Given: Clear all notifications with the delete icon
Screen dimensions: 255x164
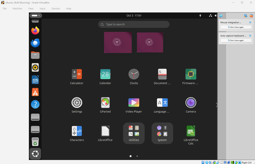Looking at the screenshot, I should click(x=251, y=16).
